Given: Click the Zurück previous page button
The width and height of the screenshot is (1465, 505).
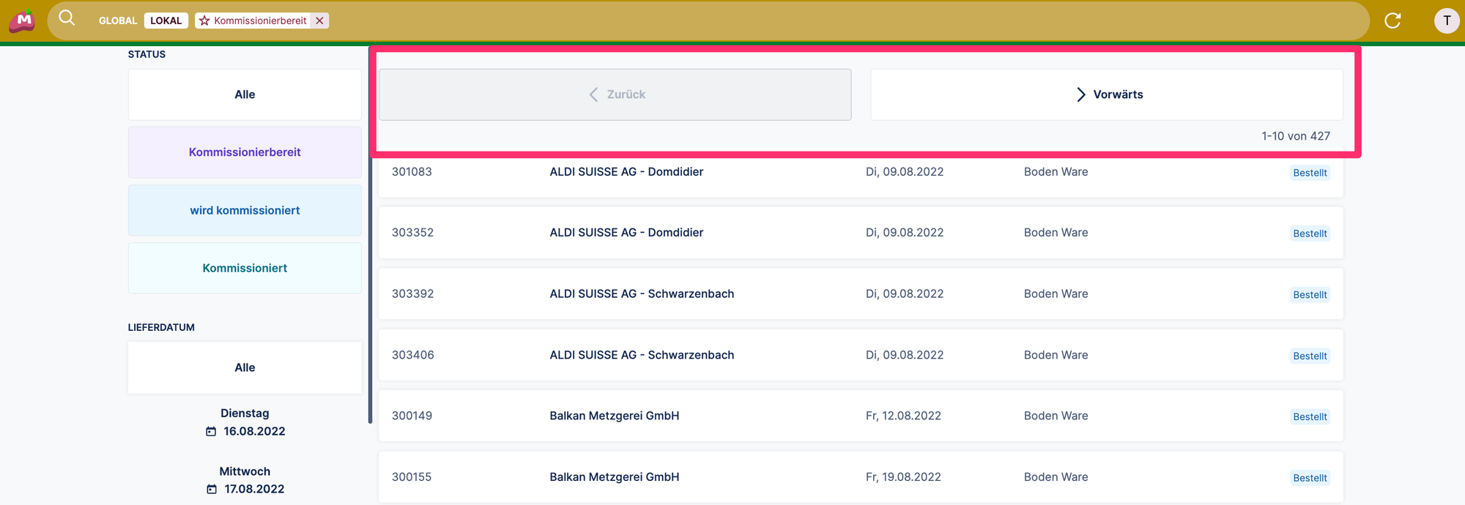Looking at the screenshot, I should tap(615, 94).
